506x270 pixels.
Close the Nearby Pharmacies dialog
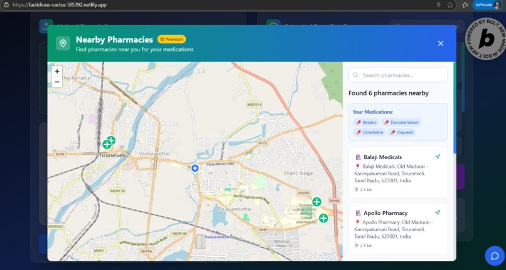(x=441, y=43)
